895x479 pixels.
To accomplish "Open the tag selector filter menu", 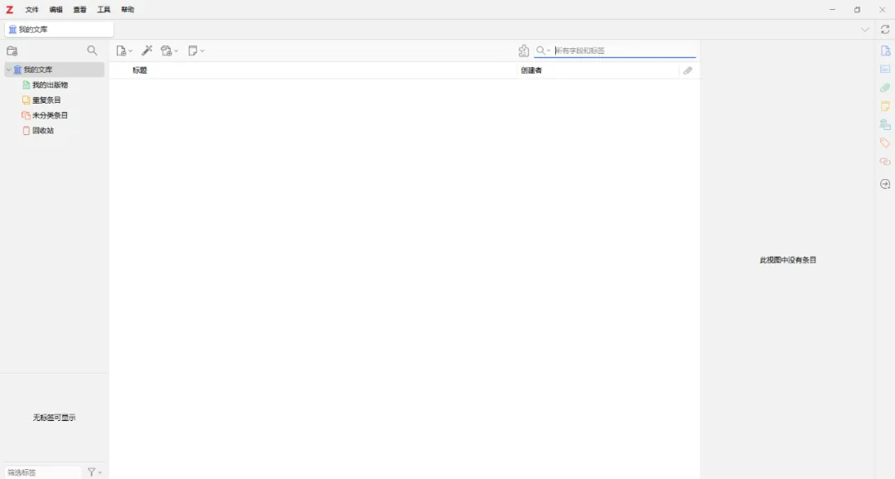I will [94, 472].
